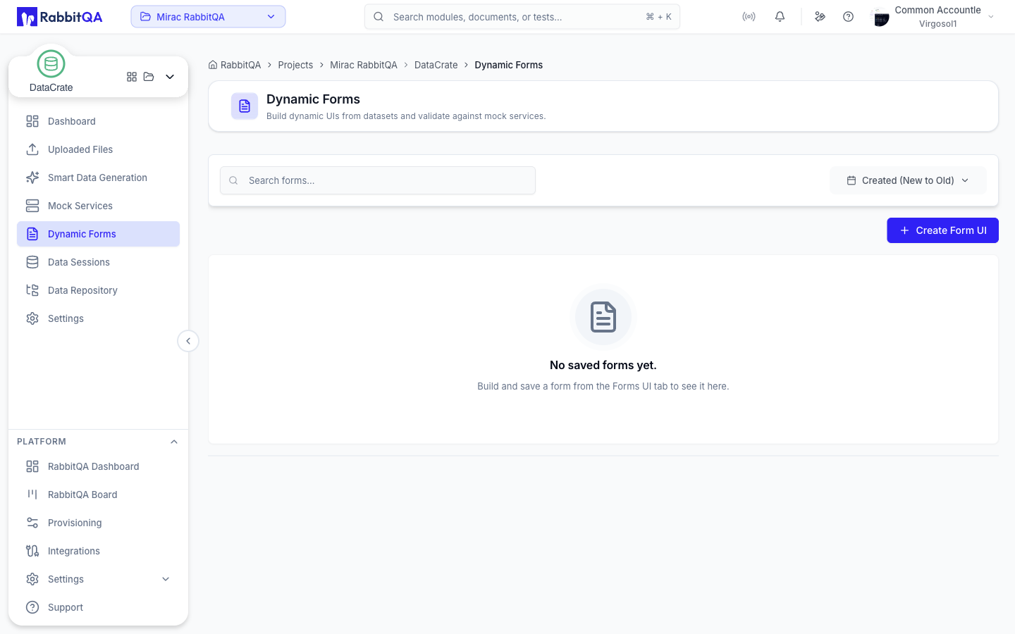Click the DataCrate database icon
1015x634 pixels.
point(51,64)
